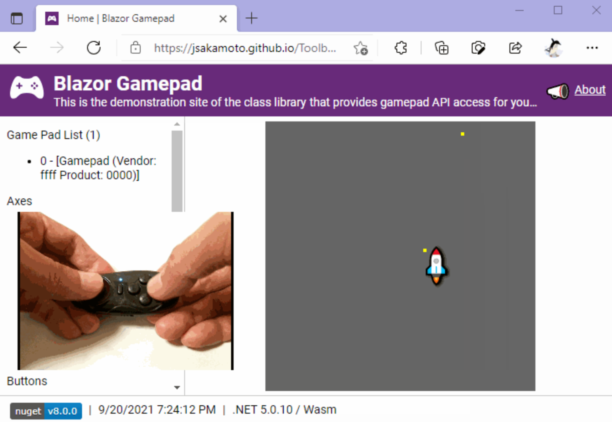Click the rocket in the game canvas
612x422 pixels.
(x=436, y=266)
